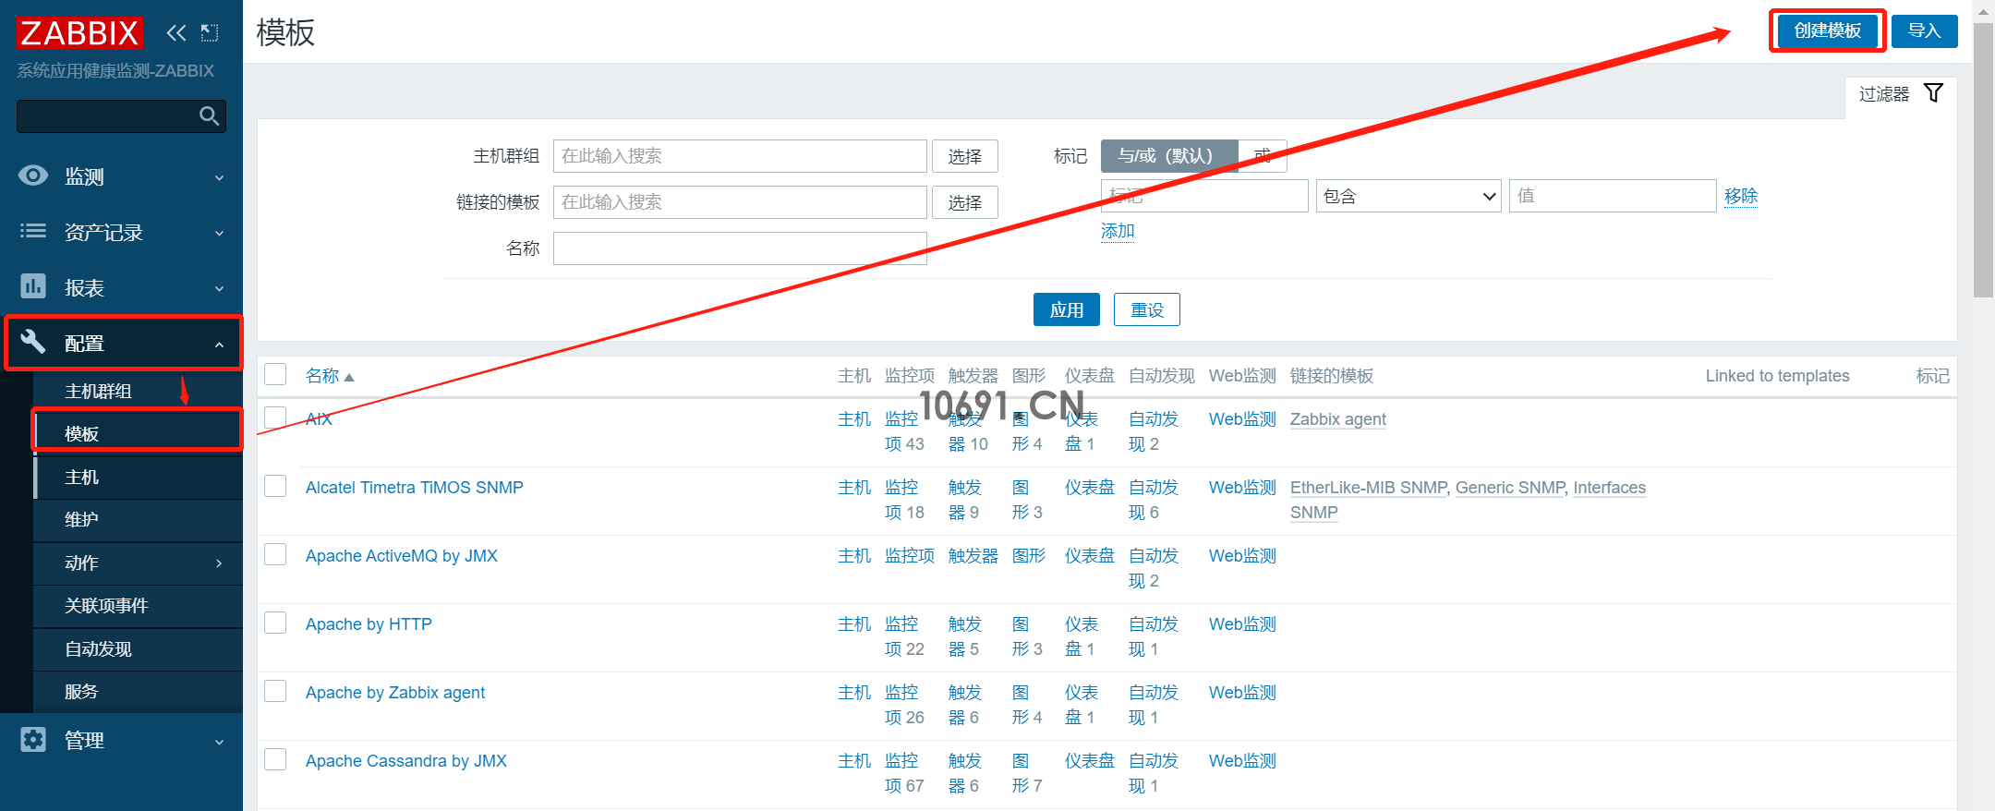The width and height of the screenshot is (1995, 811).
Task: Select the 或 tag mode
Action: coord(1263,156)
